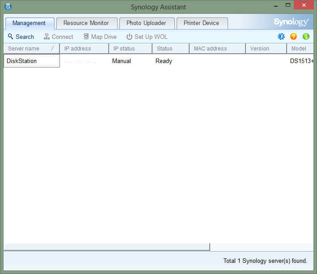317x274 pixels.
Task: Sort by the IP status column header
Action: coord(131,48)
